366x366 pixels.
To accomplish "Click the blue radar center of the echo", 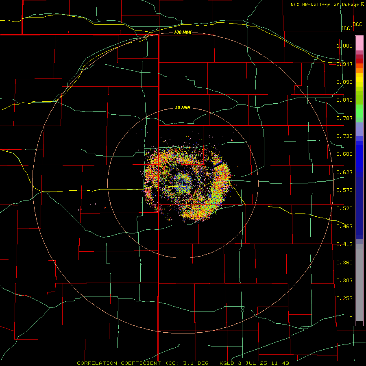I will point(183,183).
